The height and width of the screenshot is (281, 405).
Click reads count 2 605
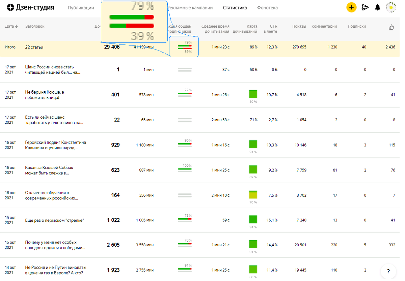click(x=113, y=245)
